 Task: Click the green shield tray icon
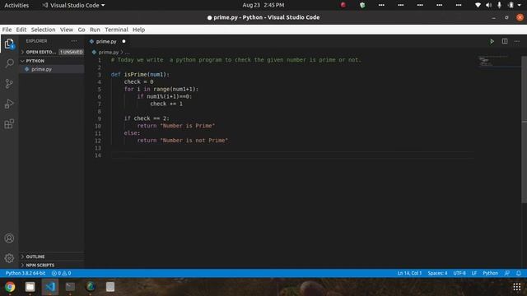point(362,5)
